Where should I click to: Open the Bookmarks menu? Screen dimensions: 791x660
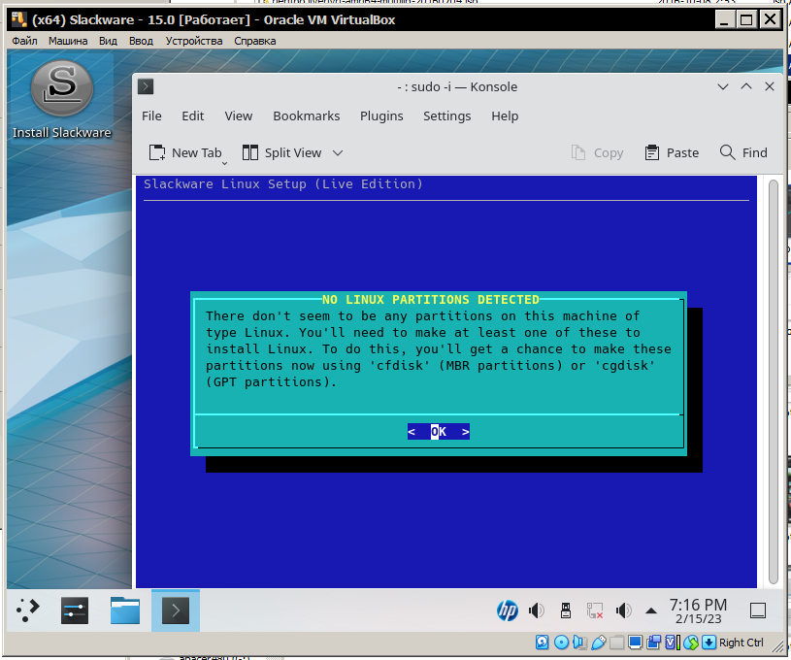tap(307, 116)
